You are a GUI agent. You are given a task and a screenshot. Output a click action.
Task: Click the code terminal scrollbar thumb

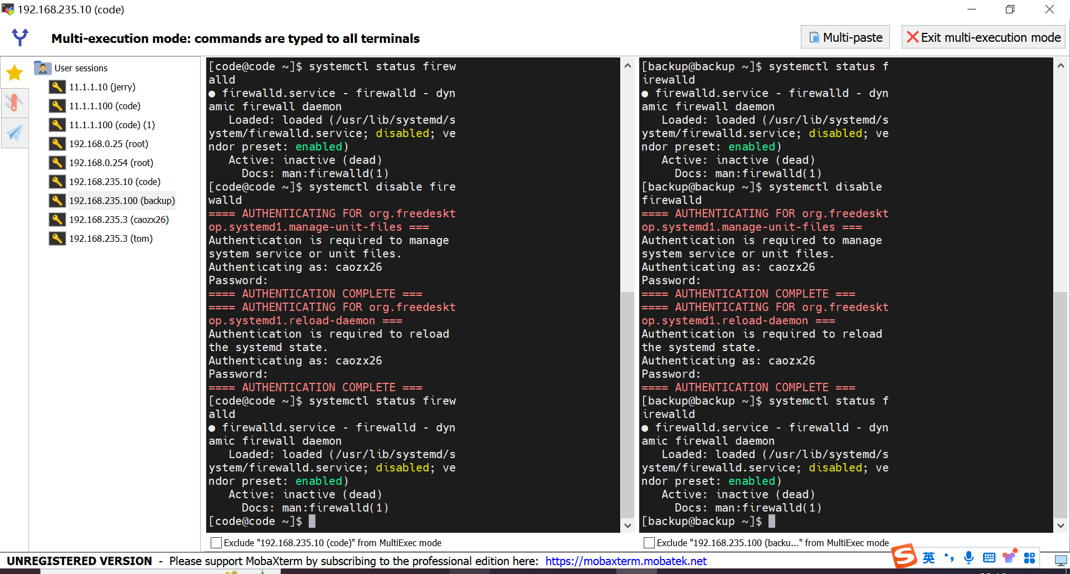point(628,405)
